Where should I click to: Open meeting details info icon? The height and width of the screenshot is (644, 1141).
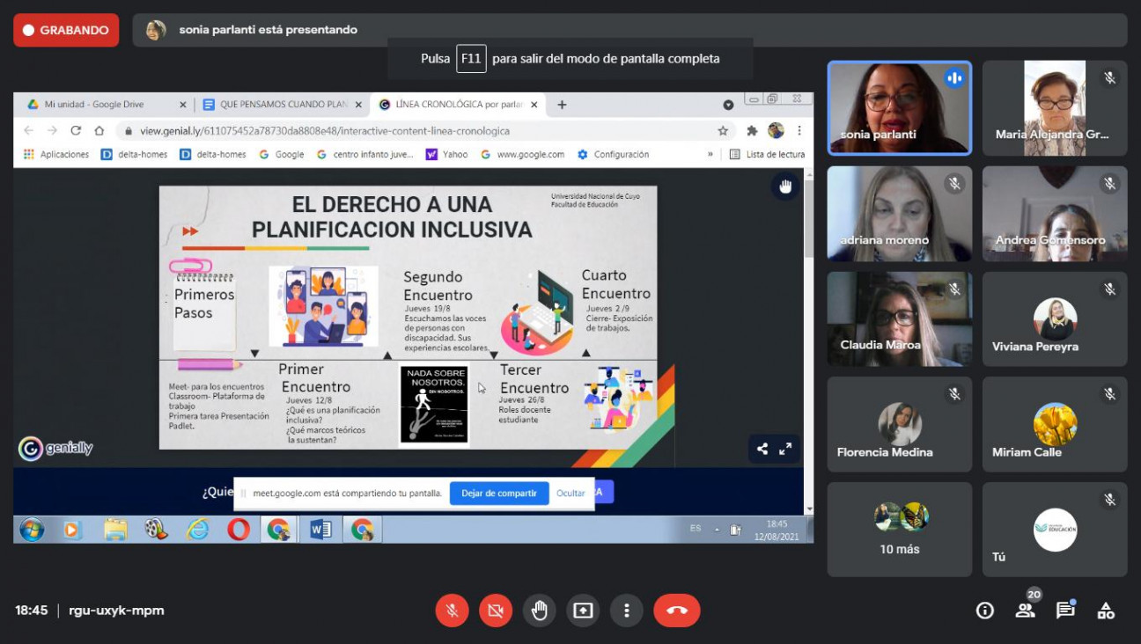click(x=984, y=611)
